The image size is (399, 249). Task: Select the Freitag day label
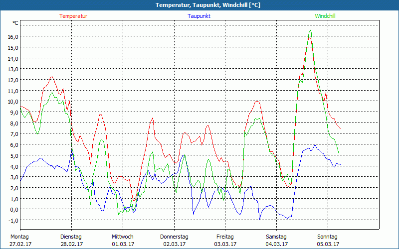tap(225, 237)
